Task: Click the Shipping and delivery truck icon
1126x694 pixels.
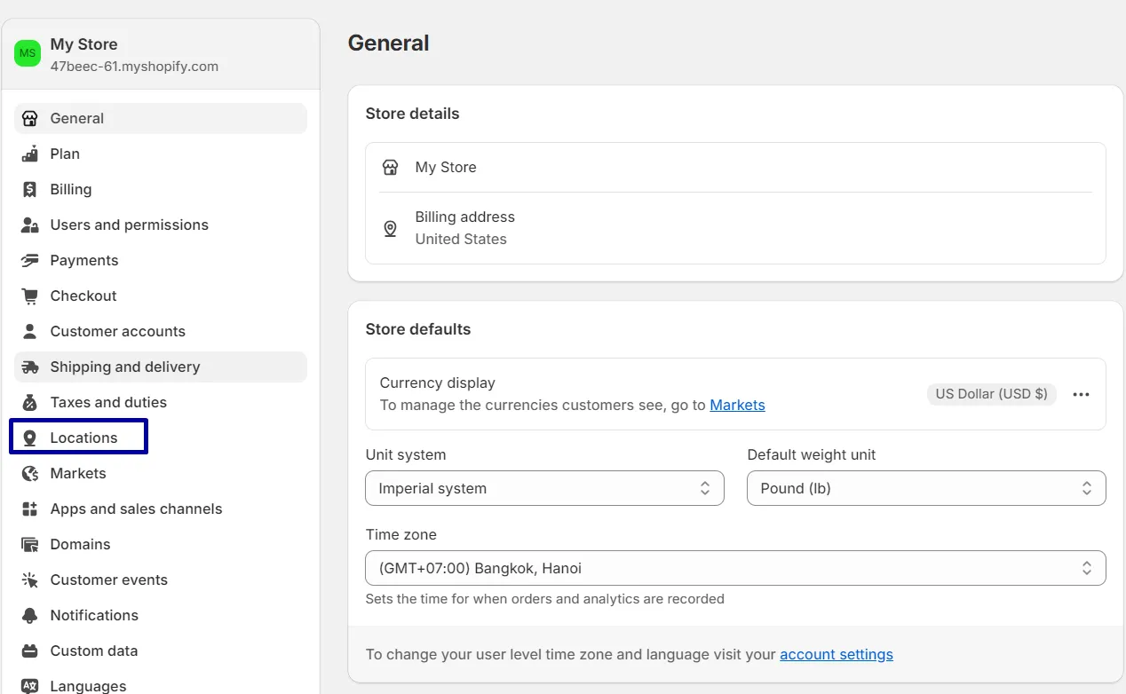Action: (30, 367)
